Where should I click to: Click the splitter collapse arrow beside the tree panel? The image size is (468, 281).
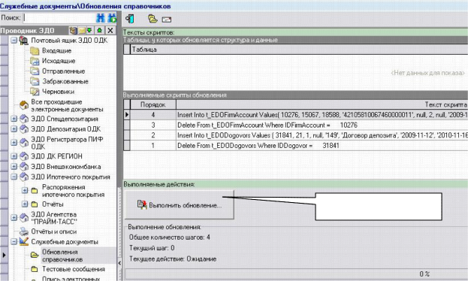click(119, 263)
